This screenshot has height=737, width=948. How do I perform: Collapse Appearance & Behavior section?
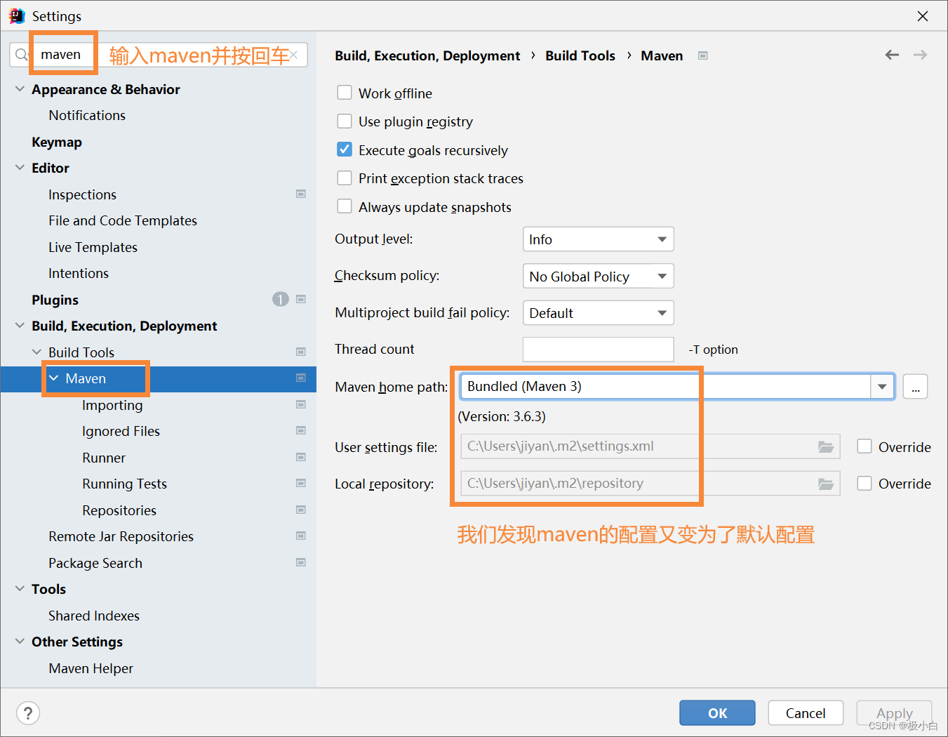pos(20,89)
